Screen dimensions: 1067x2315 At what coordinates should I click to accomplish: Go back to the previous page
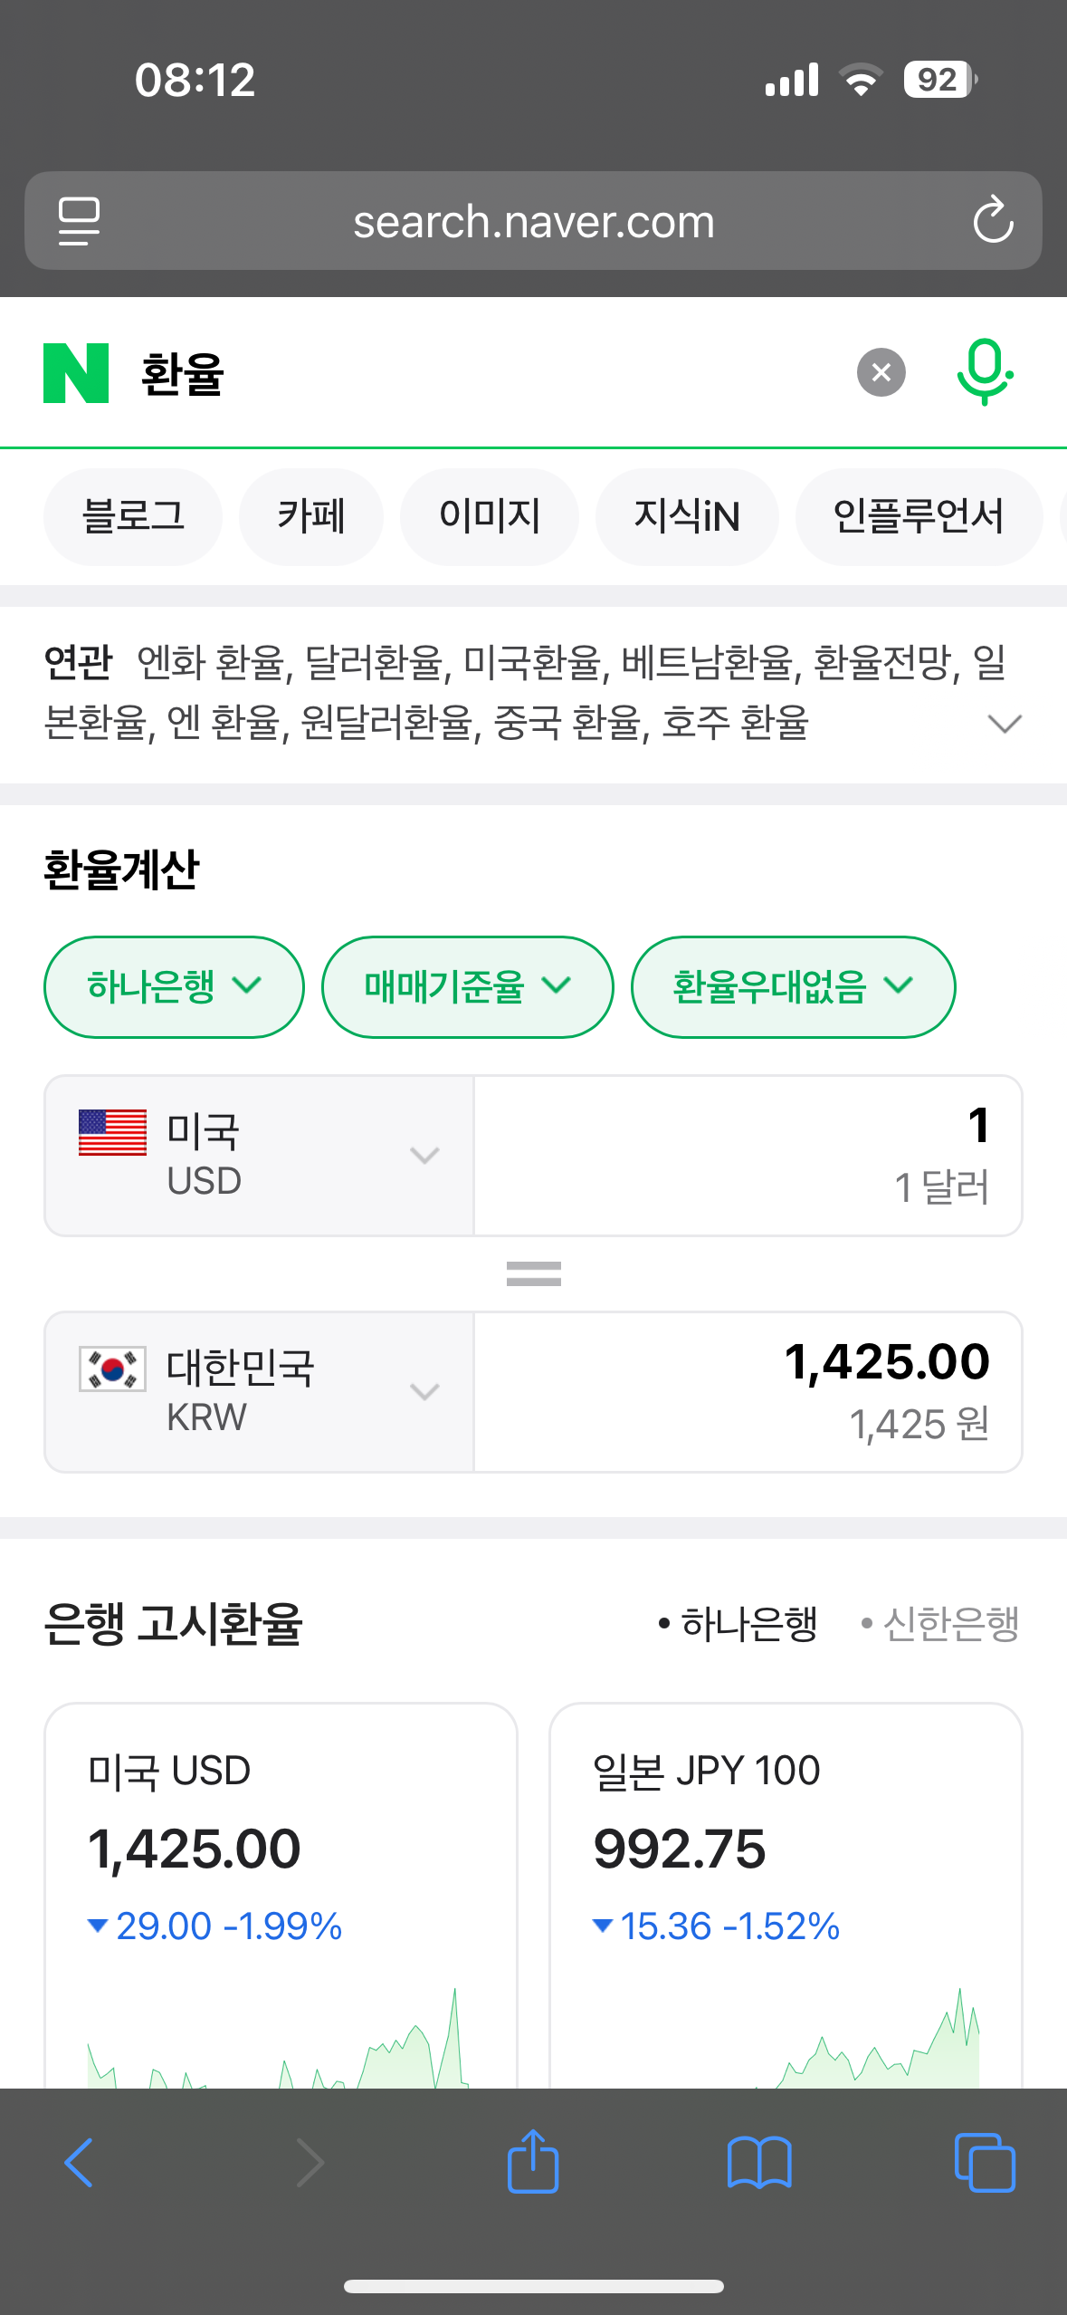[79, 2162]
